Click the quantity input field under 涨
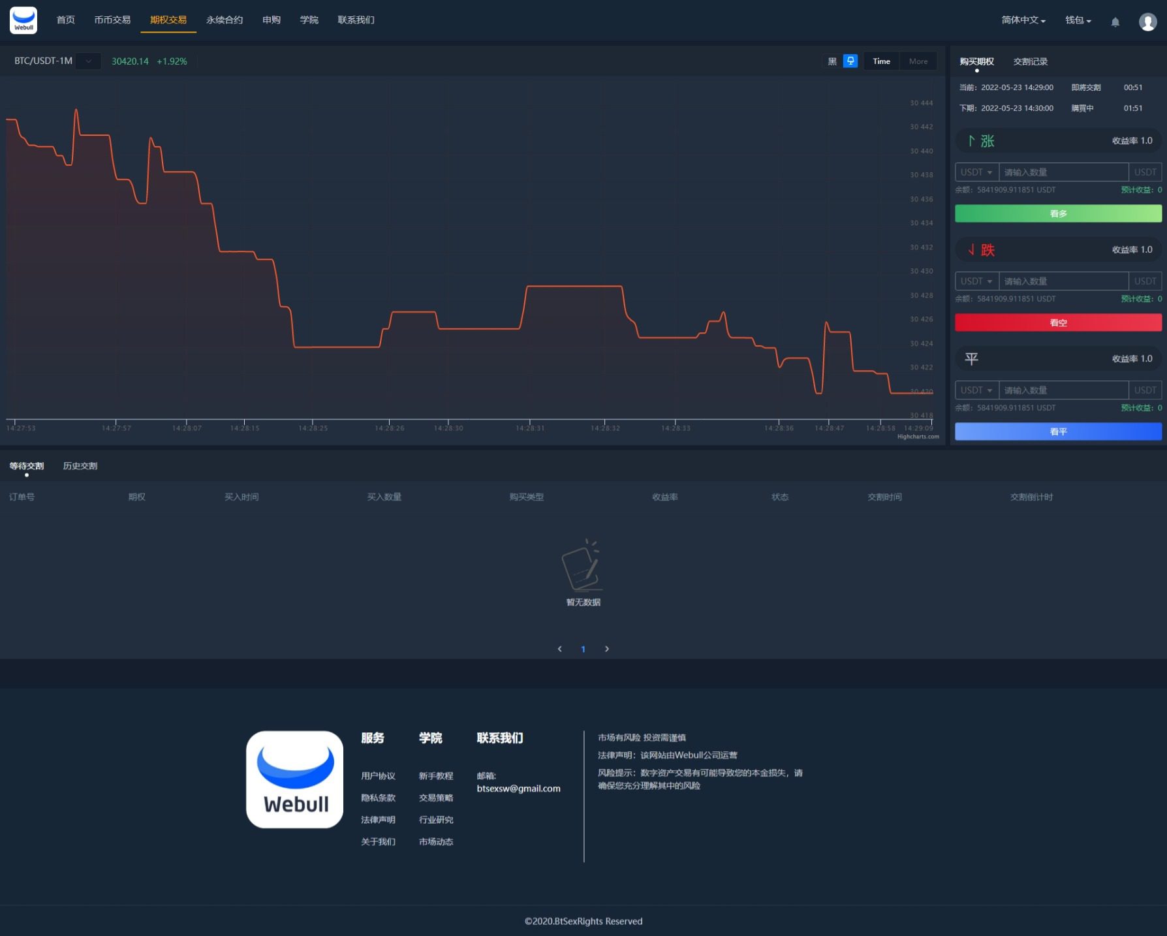 [1063, 172]
